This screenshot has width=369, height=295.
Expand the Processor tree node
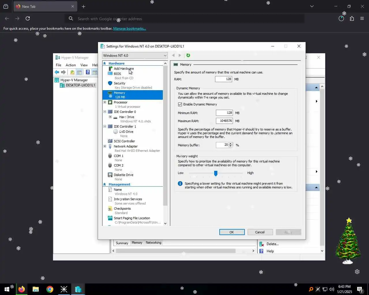105,102
